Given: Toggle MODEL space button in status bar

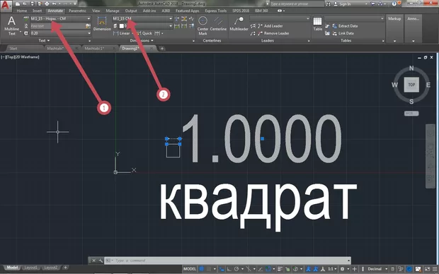Looking at the screenshot, I should 190,269.
